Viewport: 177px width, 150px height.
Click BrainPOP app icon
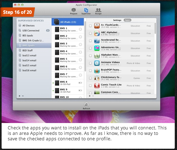pyautogui.click(x=97, y=71)
